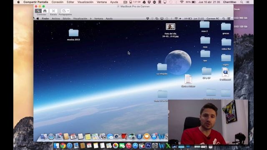Select the video flor folder
The image size is (267, 150).
pos(226,44)
